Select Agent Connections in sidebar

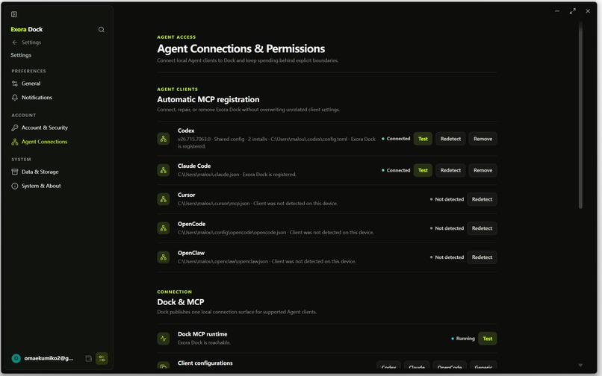(44, 142)
